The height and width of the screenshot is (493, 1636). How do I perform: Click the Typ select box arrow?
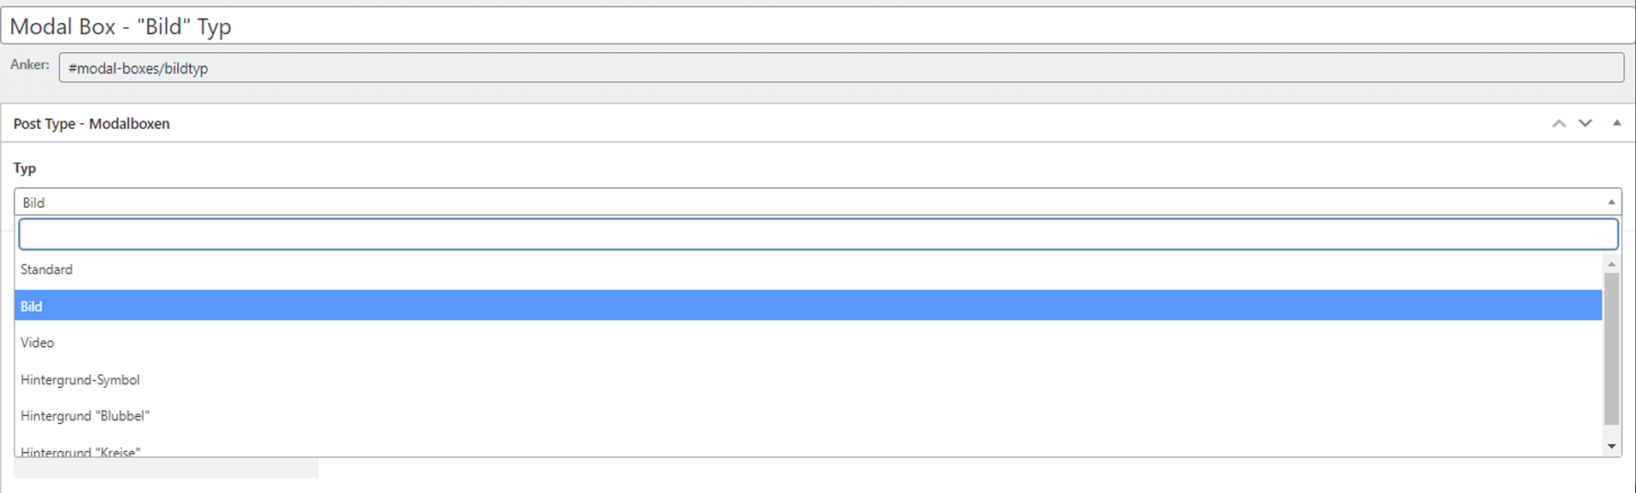[x=1611, y=202]
